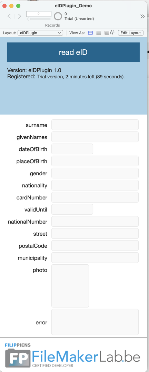
Task: Select the nationalNumber field
Action: coord(95,222)
